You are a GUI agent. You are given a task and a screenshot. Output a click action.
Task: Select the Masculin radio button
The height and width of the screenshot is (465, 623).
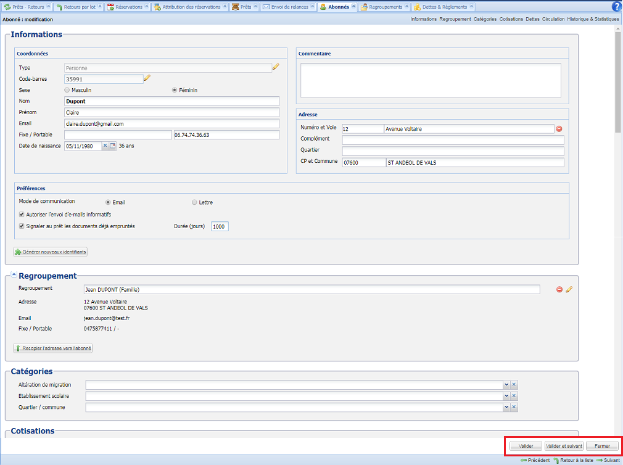tap(67, 89)
